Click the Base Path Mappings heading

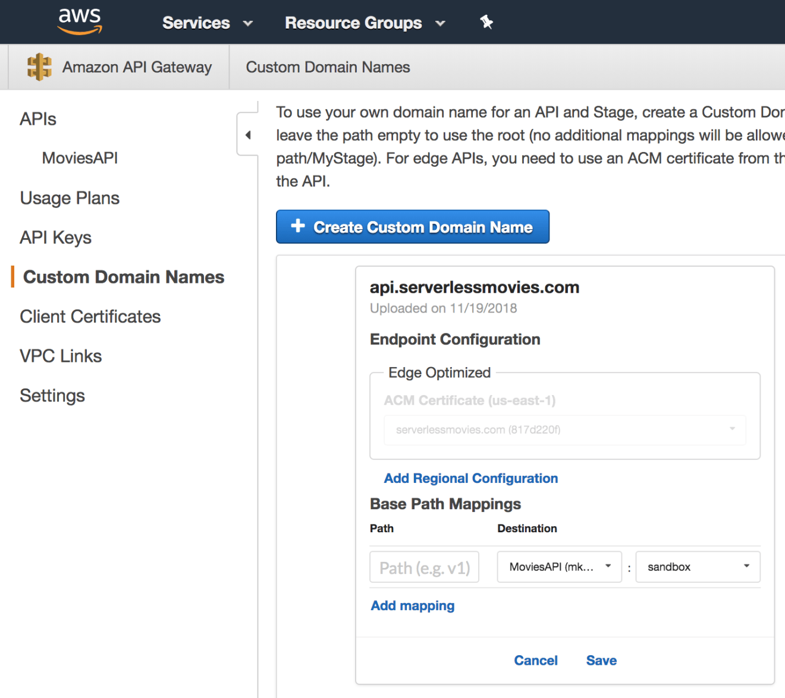(x=445, y=504)
